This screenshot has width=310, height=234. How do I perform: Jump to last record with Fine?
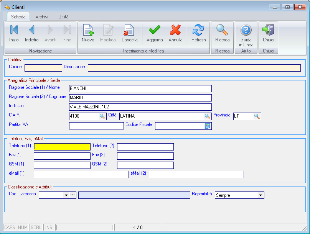pos(67,34)
